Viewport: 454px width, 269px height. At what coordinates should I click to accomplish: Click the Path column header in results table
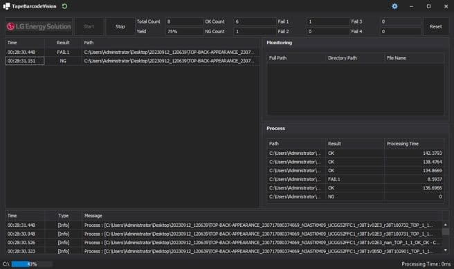tap(170, 43)
